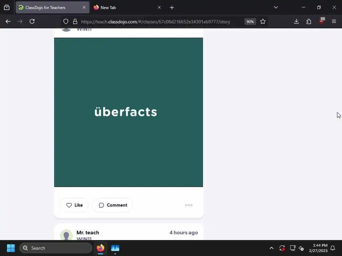Open the Downloads panel

296,21
